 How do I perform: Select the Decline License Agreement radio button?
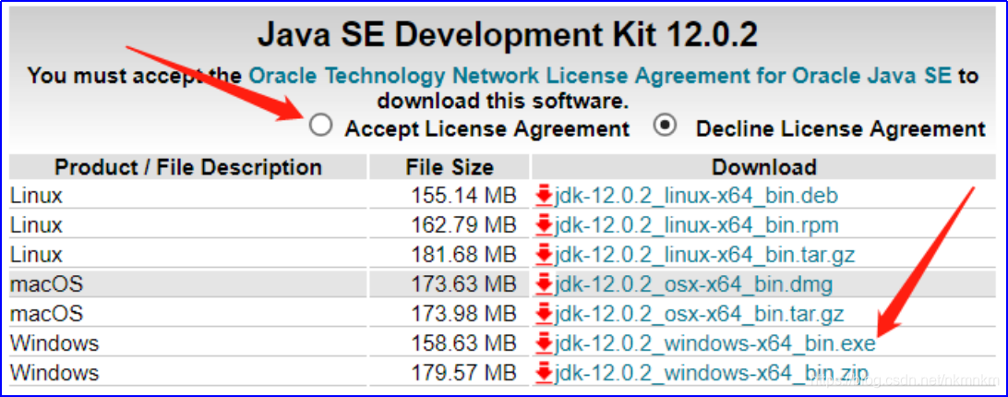pyautogui.click(x=666, y=126)
